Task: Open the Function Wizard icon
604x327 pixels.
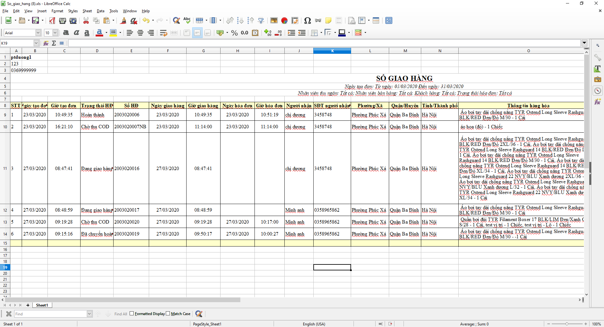Action: (x=46, y=43)
